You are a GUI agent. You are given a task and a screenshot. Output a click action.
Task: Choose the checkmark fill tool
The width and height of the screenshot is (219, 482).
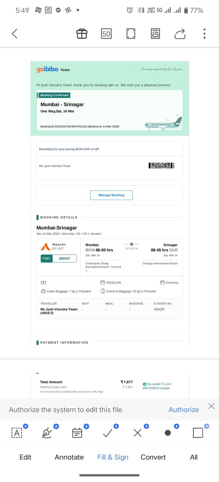107,433
